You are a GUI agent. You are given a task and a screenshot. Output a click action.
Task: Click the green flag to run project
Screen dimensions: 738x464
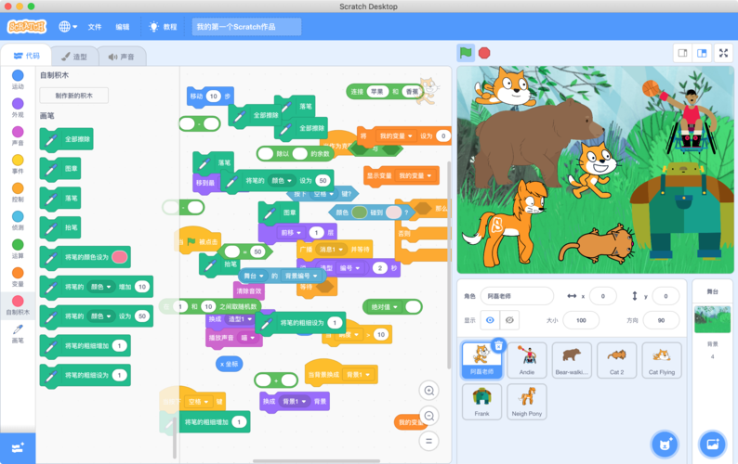(466, 53)
